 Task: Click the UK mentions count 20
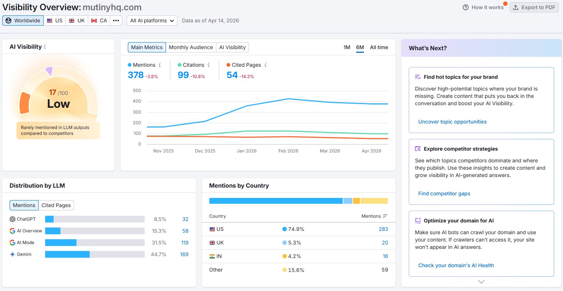pyautogui.click(x=385, y=243)
